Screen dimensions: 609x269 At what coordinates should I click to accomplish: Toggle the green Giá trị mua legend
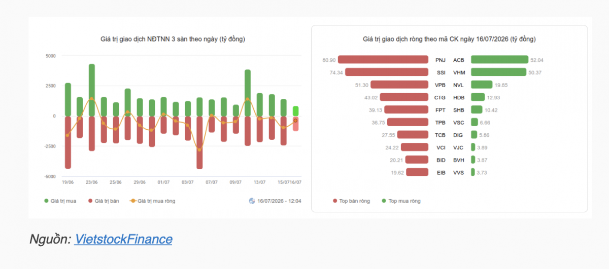pos(60,201)
